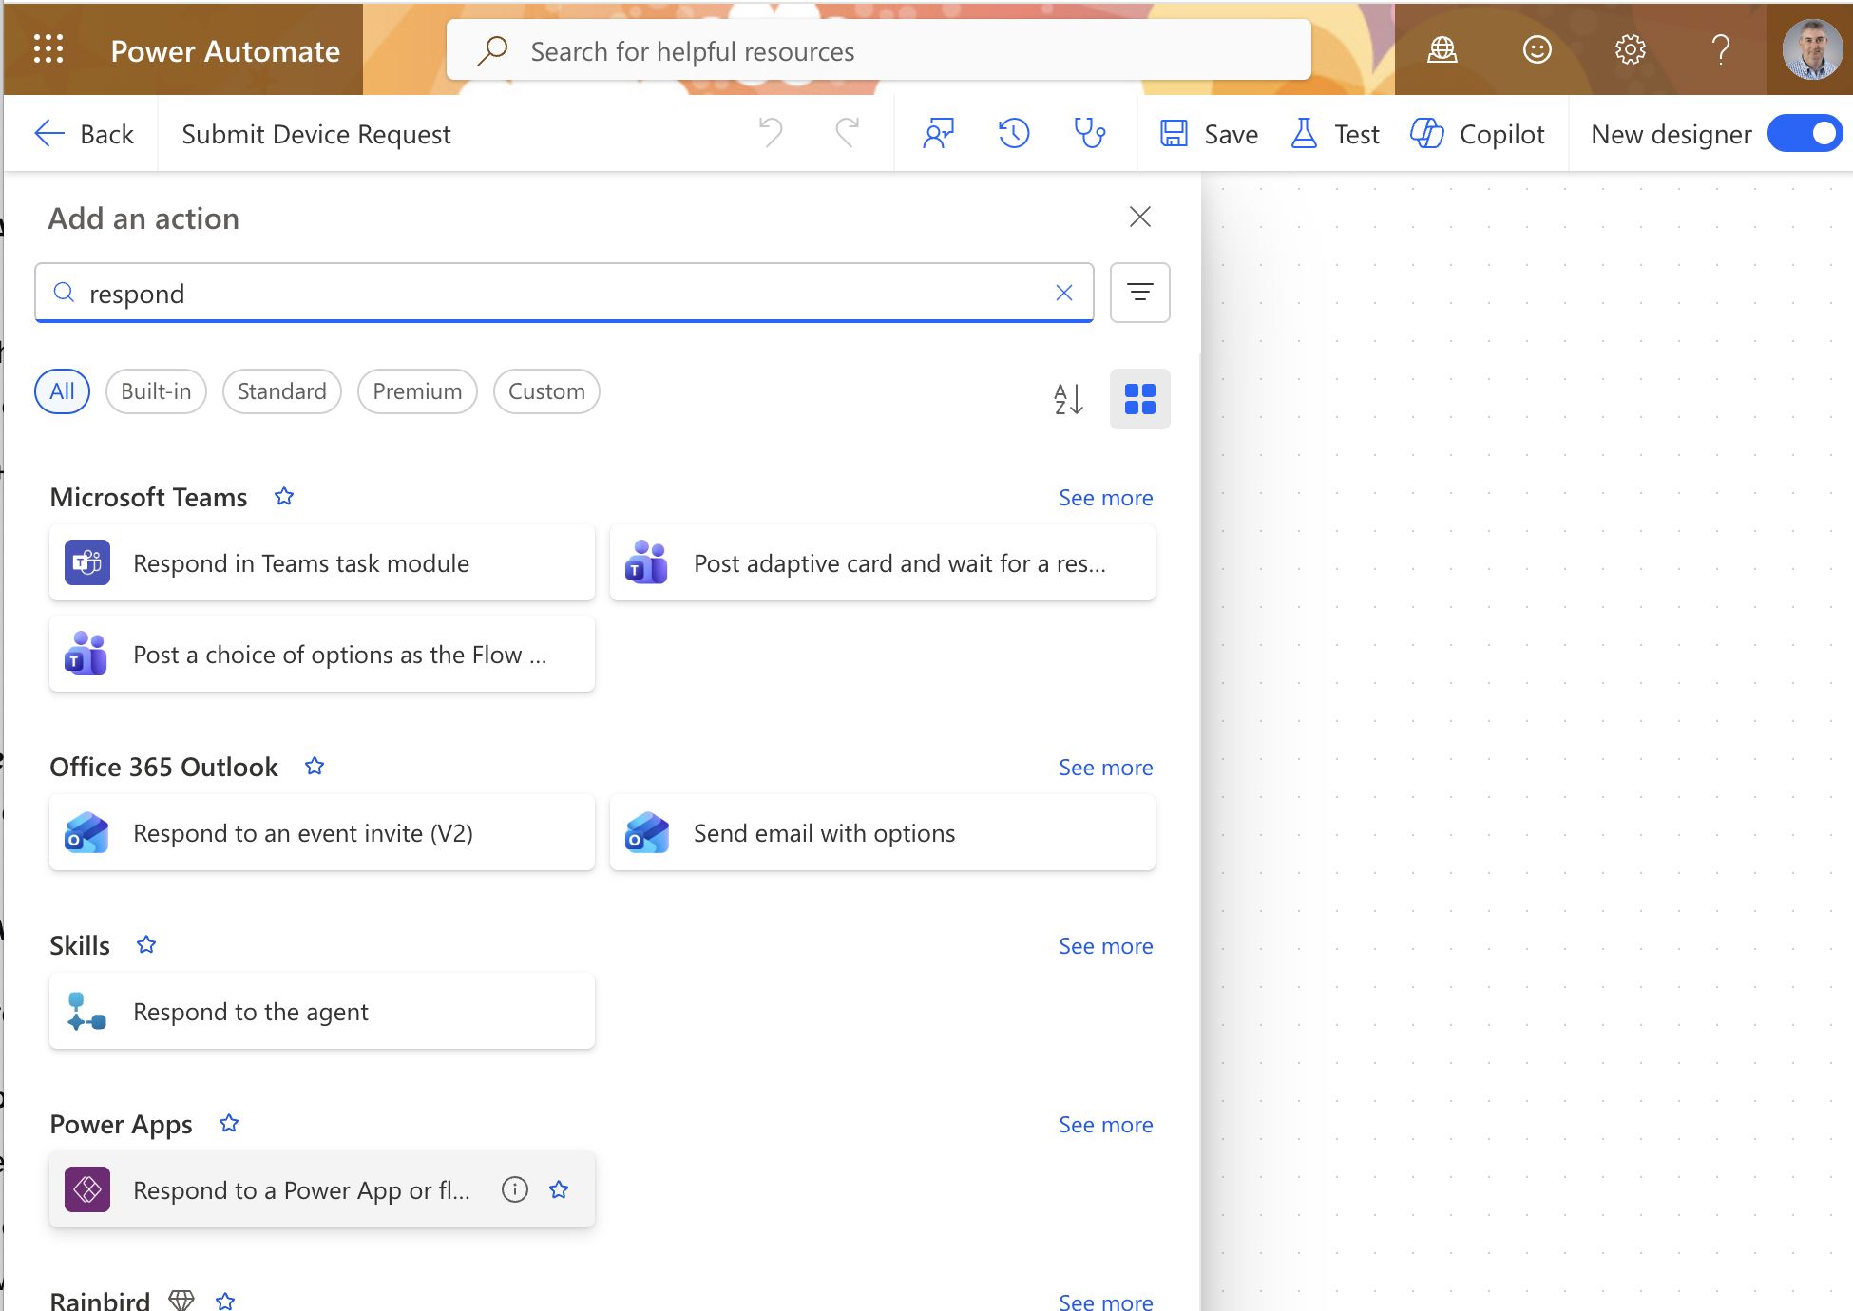Favorite the Rainbird connector

pyautogui.click(x=225, y=1301)
